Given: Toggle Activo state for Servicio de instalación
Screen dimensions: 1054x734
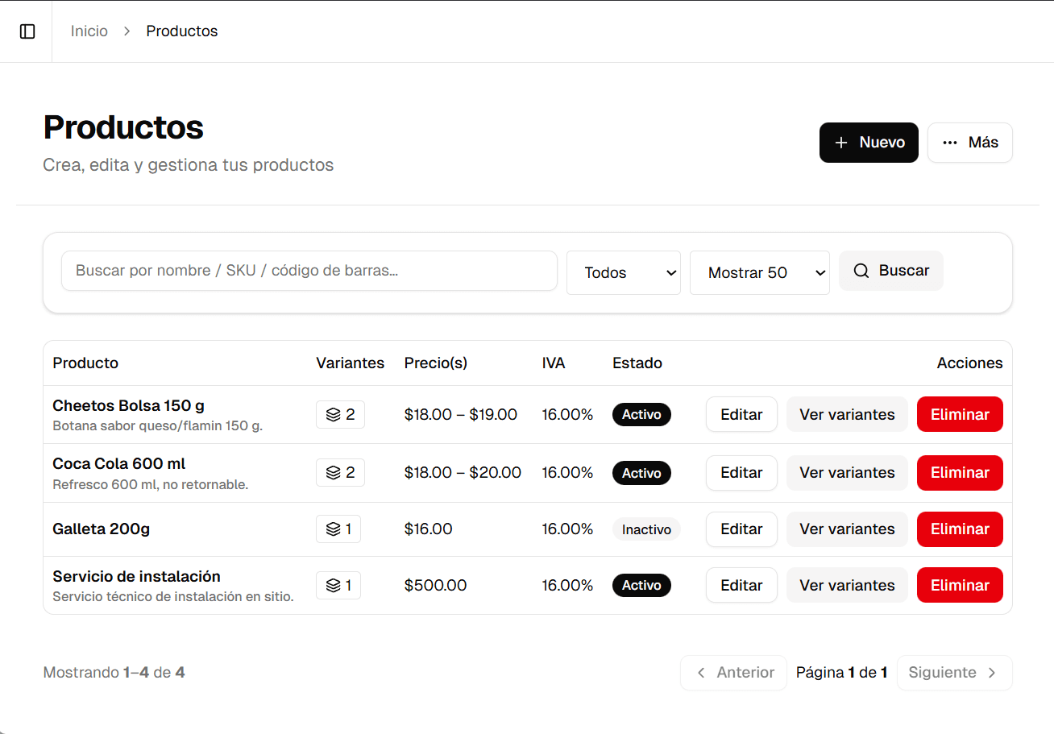Looking at the screenshot, I should click(641, 585).
